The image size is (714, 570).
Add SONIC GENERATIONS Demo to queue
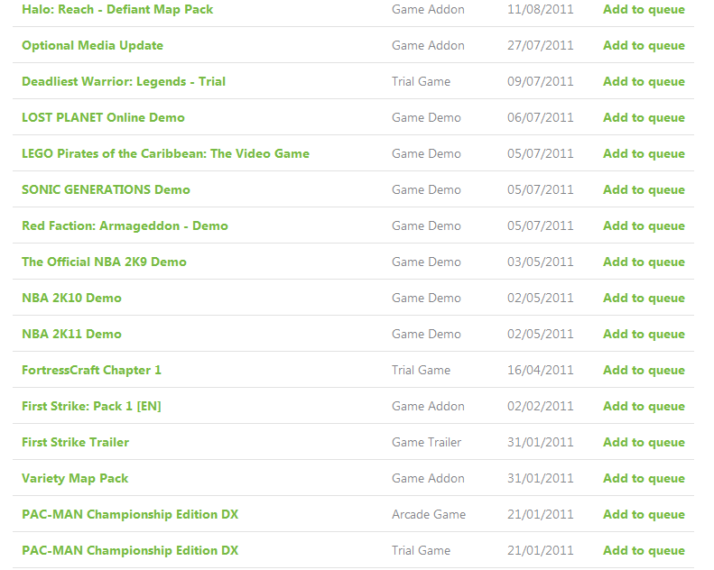tap(644, 189)
